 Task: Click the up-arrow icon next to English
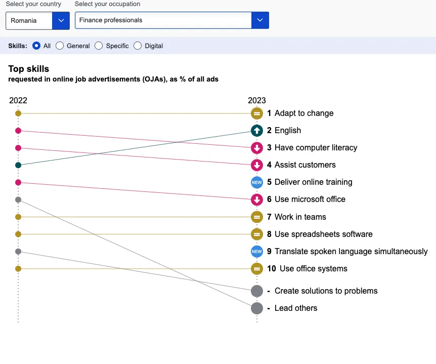(x=257, y=131)
